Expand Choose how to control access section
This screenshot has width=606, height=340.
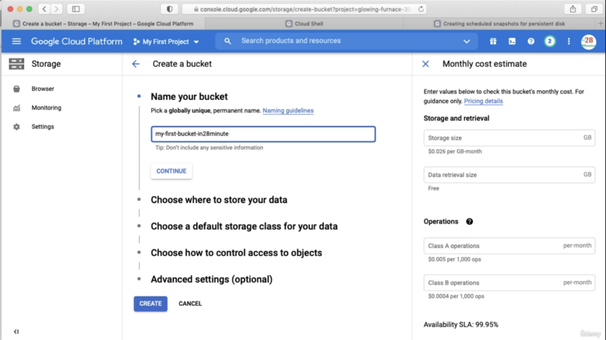click(236, 253)
